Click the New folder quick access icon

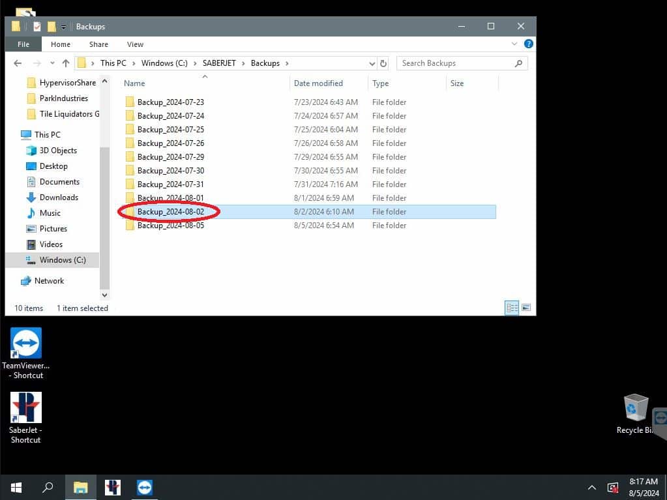52,26
